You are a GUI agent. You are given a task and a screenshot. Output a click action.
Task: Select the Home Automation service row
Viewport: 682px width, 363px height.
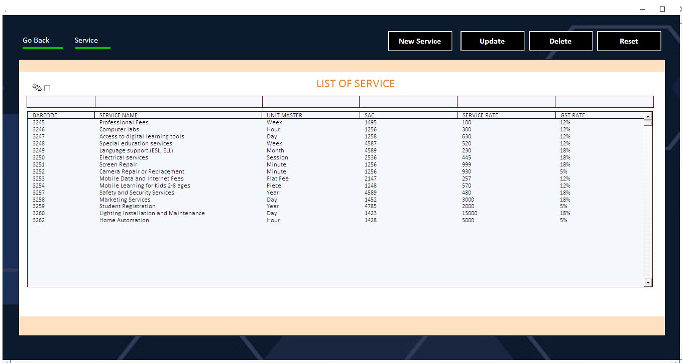pos(124,220)
